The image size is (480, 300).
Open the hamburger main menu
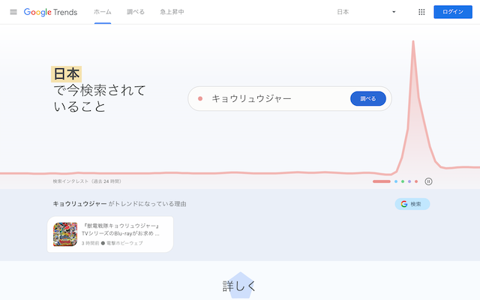pyautogui.click(x=13, y=12)
